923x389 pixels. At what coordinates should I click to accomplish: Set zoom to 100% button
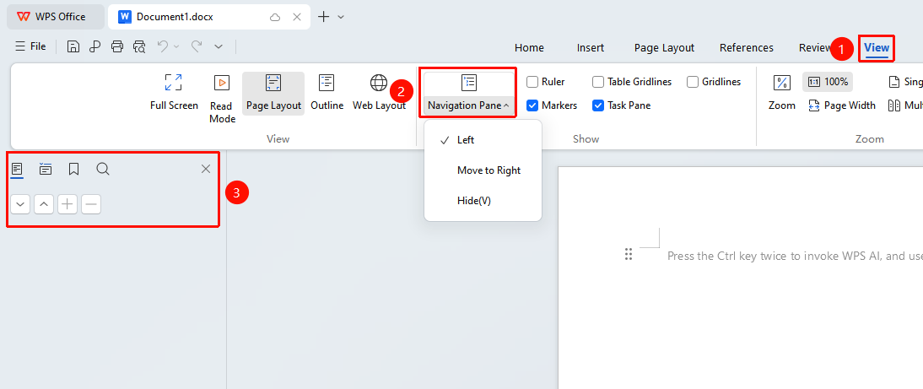827,82
